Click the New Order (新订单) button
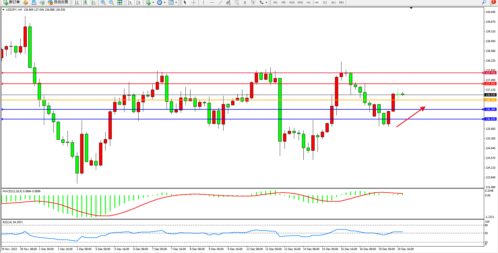This screenshot has height=253, width=498. [x=12, y=2]
